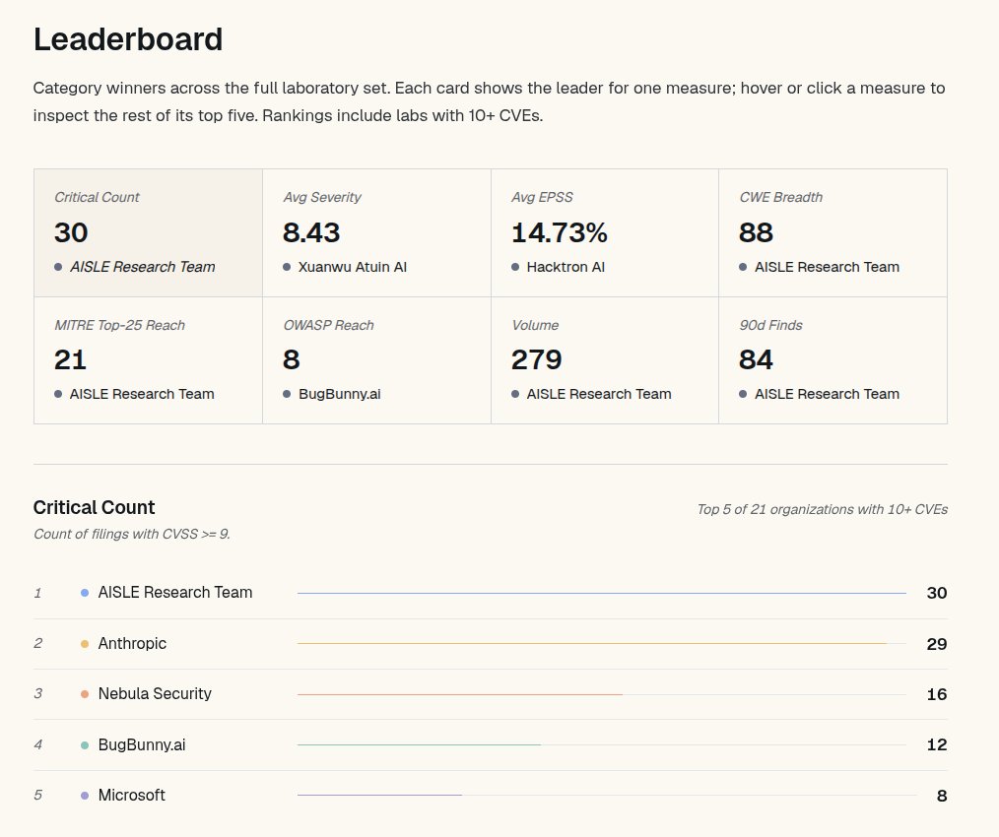
Task: Click the teal dot next to BugBunny.ai in ranking
Action: pyautogui.click(x=85, y=745)
